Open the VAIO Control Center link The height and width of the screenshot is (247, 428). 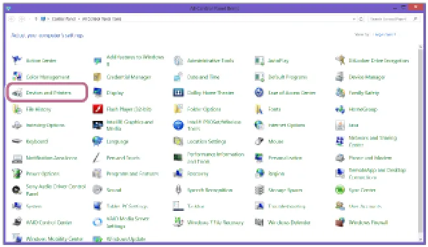coord(49,223)
